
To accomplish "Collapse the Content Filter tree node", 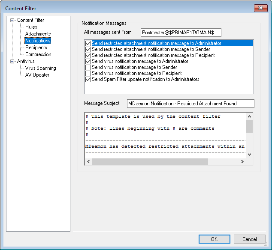I will tap(12, 20).
